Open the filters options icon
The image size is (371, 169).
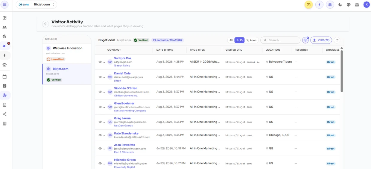tap(305, 40)
